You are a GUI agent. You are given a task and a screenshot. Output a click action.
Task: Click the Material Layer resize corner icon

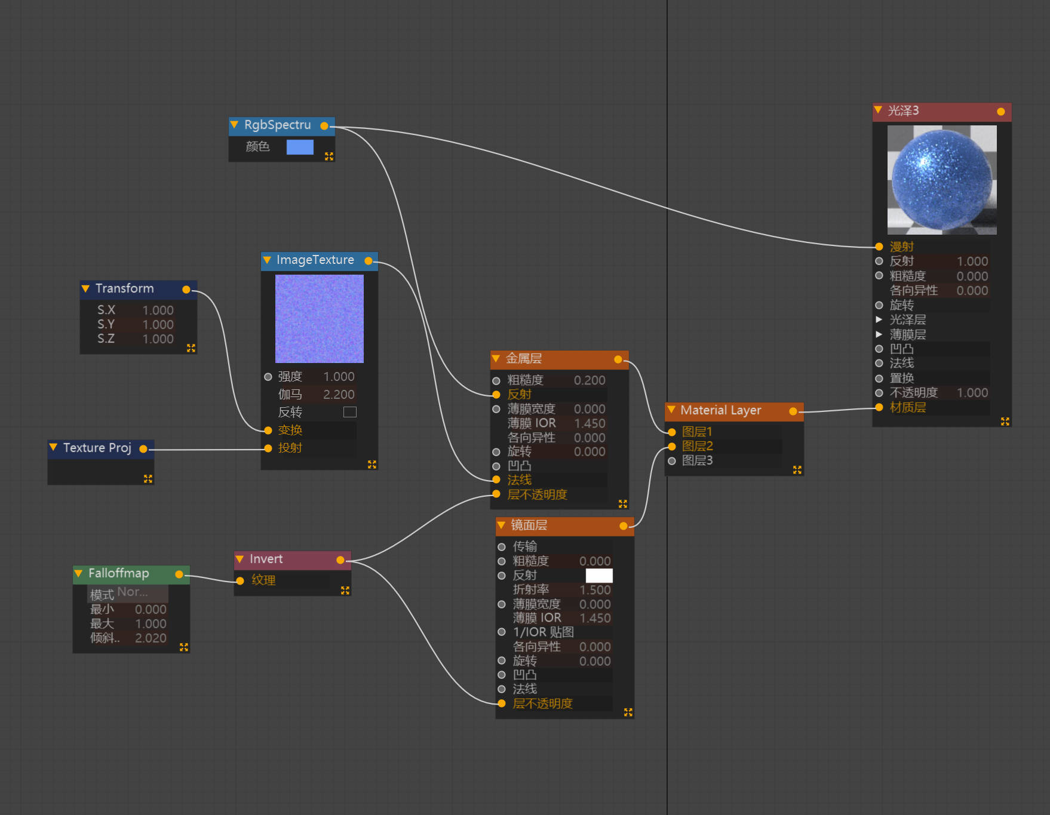pyautogui.click(x=797, y=470)
